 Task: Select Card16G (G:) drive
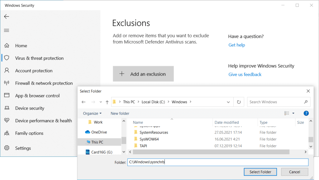coord(99,152)
